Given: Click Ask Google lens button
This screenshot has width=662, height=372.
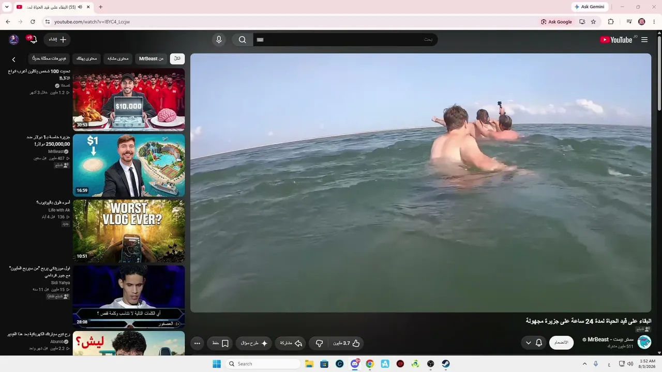Looking at the screenshot, I should 557,22.
